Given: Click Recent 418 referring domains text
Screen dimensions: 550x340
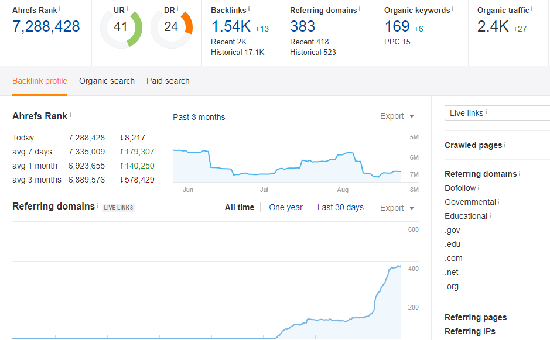Looking at the screenshot, I should click(x=309, y=42).
